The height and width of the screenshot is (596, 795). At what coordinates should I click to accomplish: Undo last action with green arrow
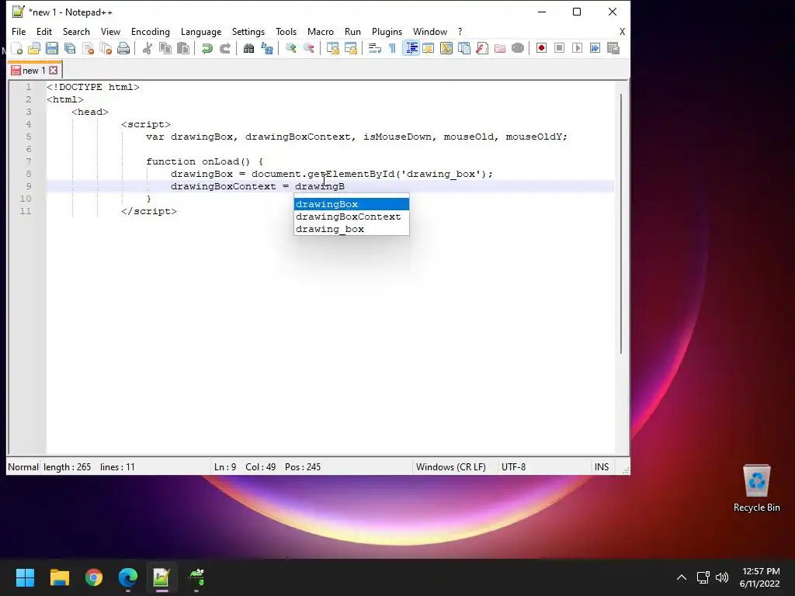click(x=207, y=48)
